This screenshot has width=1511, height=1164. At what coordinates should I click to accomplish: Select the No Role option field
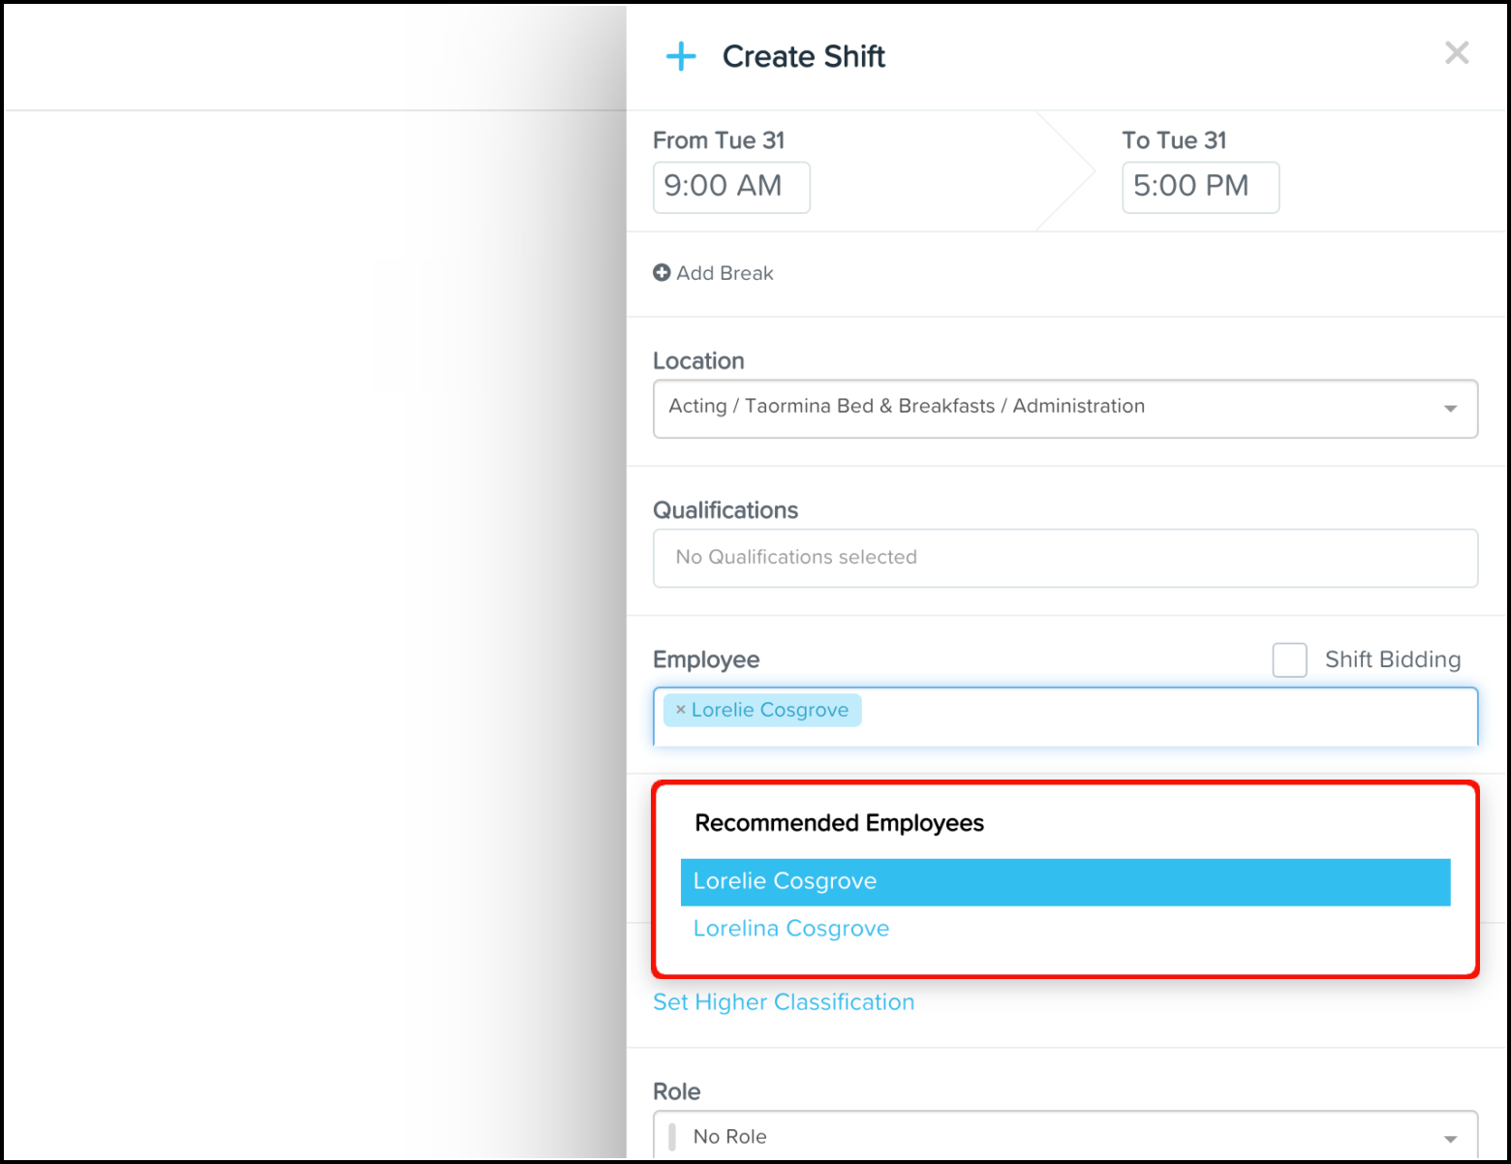click(1065, 1135)
